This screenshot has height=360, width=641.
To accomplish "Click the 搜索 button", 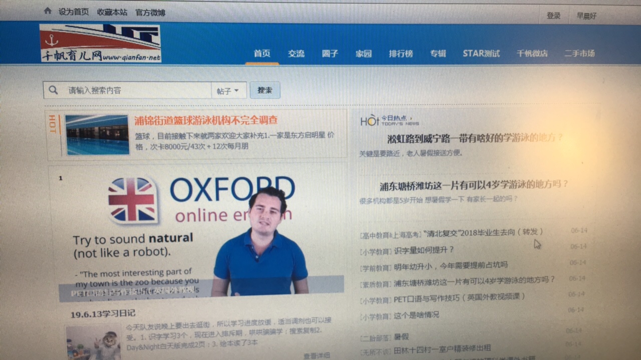I will click(265, 90).
